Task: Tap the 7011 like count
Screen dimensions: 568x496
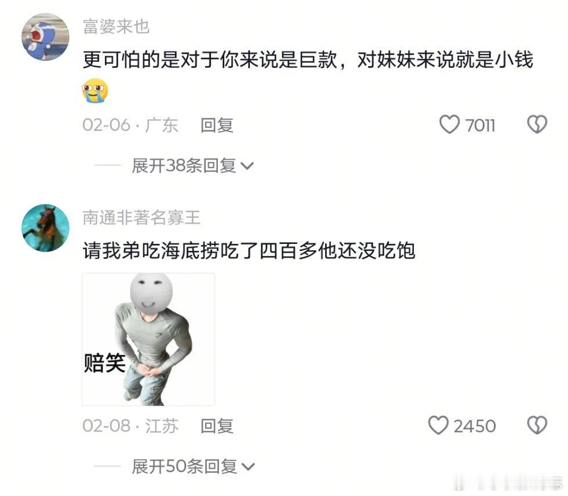Action: point(480,126)
